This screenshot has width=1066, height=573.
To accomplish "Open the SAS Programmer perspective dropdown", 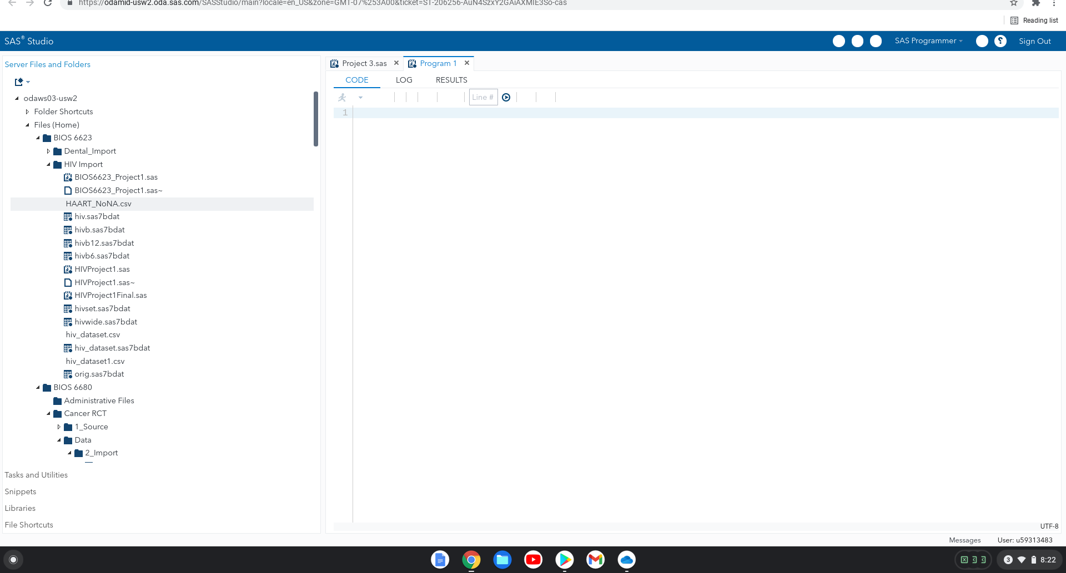I will click(x=928, y=40).
